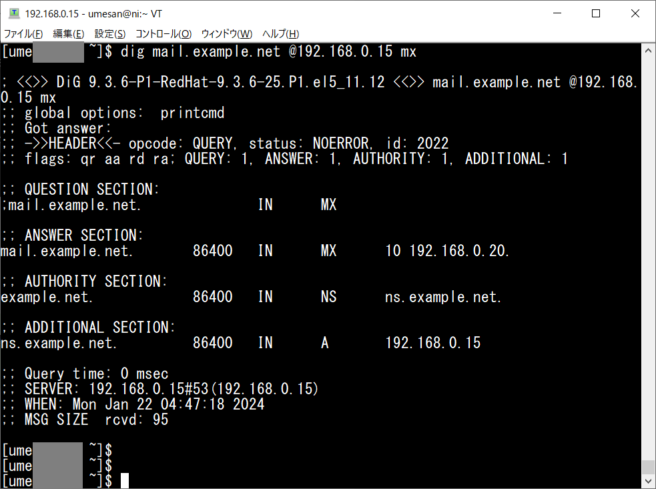Click the 'WHEN: Mon Jan 22 04:47:18 2024' line
This screenshot has height=489, width=656.
pos(133,404)
